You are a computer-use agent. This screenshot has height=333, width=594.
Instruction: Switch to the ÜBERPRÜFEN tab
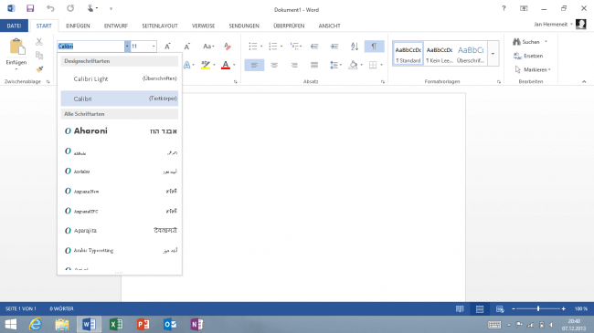[x=289, y=26]
